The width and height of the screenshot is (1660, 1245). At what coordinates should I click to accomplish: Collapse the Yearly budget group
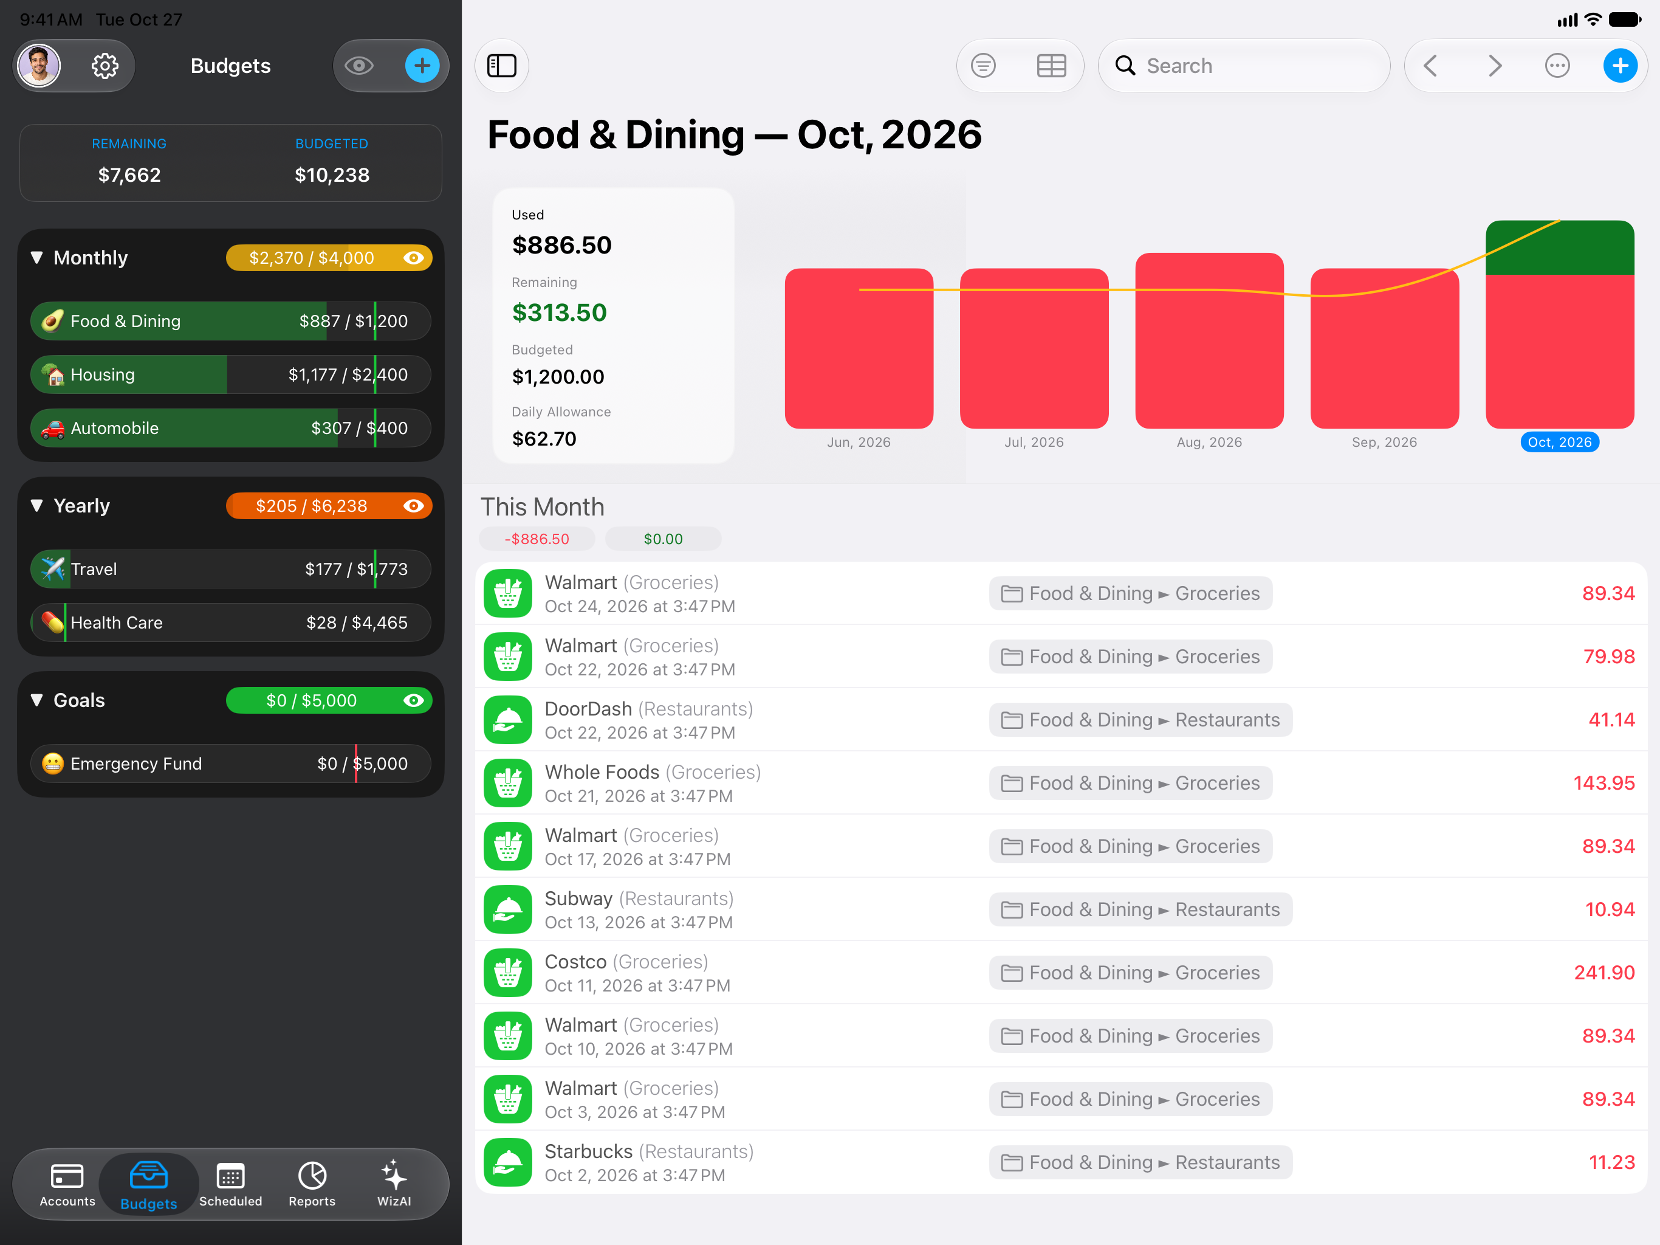[37, 505]
